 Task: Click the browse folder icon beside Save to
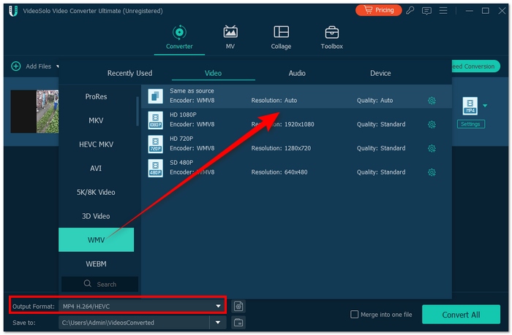[x=239, y=322]
